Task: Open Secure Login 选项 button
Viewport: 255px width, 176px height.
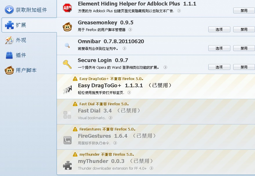Action: click(x=219, y=67)
